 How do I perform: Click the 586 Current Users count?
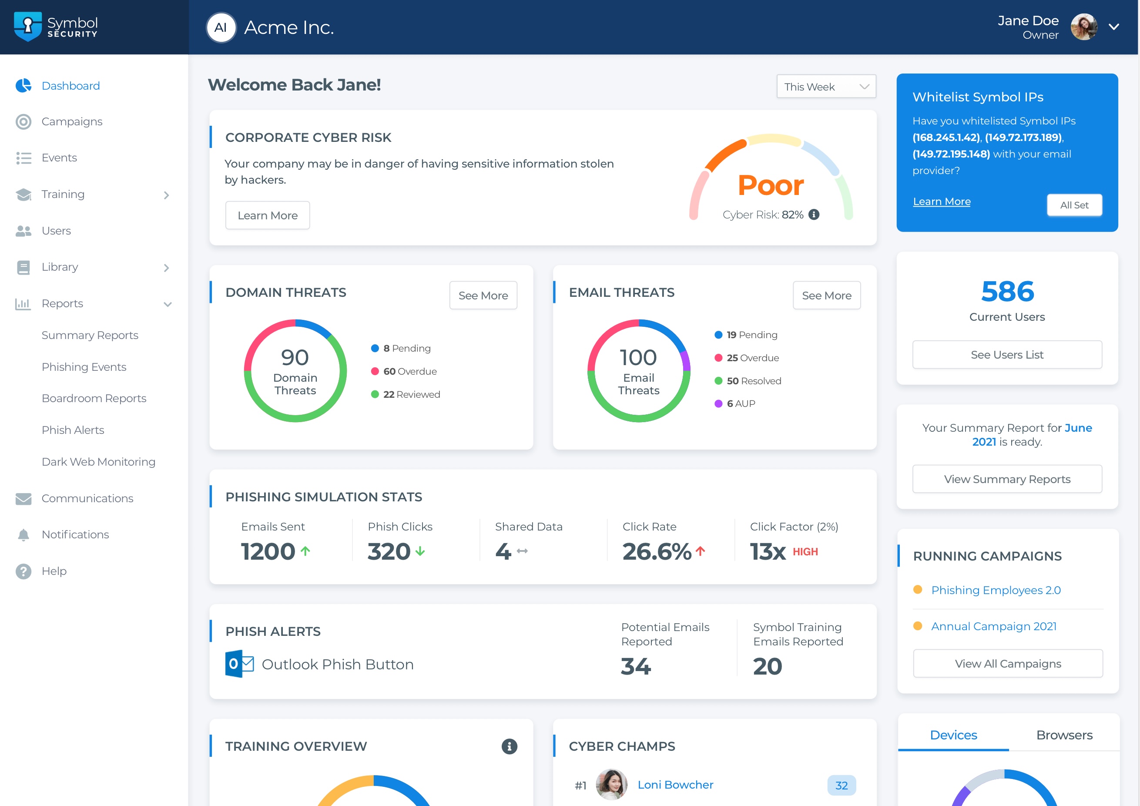1007,292
